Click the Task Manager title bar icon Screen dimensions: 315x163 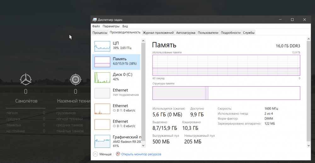click(94, 20)
